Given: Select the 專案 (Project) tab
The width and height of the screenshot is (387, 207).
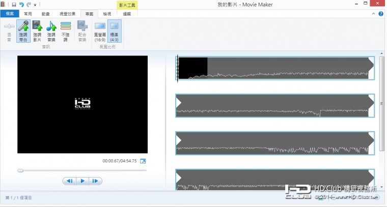Looking at the screenshot, I should (89, 14).
